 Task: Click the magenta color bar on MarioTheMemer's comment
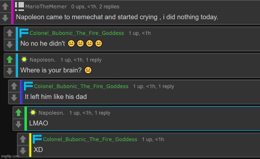[x=12, y=12]
